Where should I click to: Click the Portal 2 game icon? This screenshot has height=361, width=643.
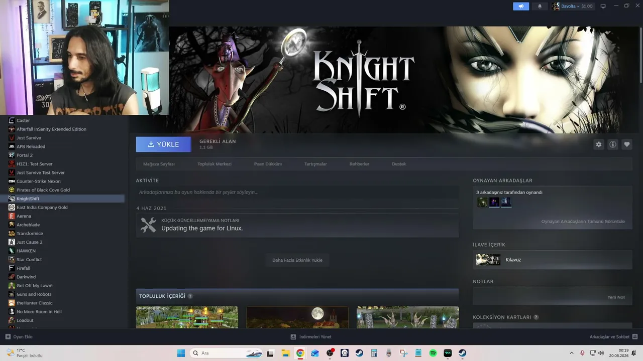pos(12,155)
